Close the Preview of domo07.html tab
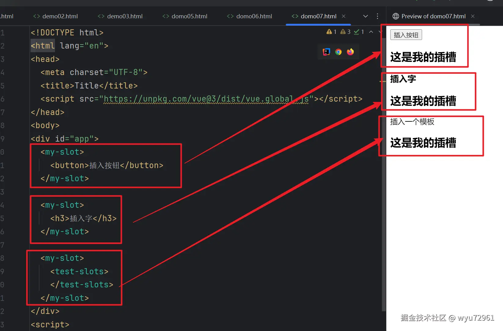The width and height of the screenshot is (503, 331). click(x=473, y=16)
